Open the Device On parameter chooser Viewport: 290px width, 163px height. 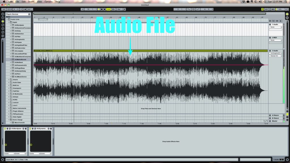[276, 56]
